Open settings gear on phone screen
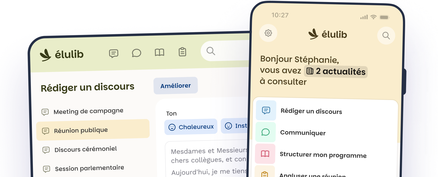This screenshot has height=177, width=438. click(268, 33)
